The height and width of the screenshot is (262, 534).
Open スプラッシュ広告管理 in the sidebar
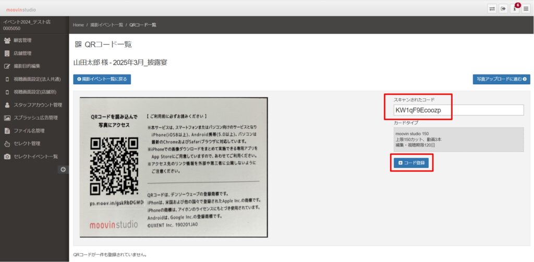point(35,118)
